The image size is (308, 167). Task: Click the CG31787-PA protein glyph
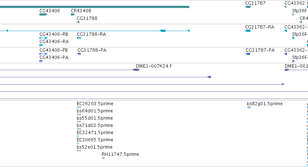[x=248, y=54]
